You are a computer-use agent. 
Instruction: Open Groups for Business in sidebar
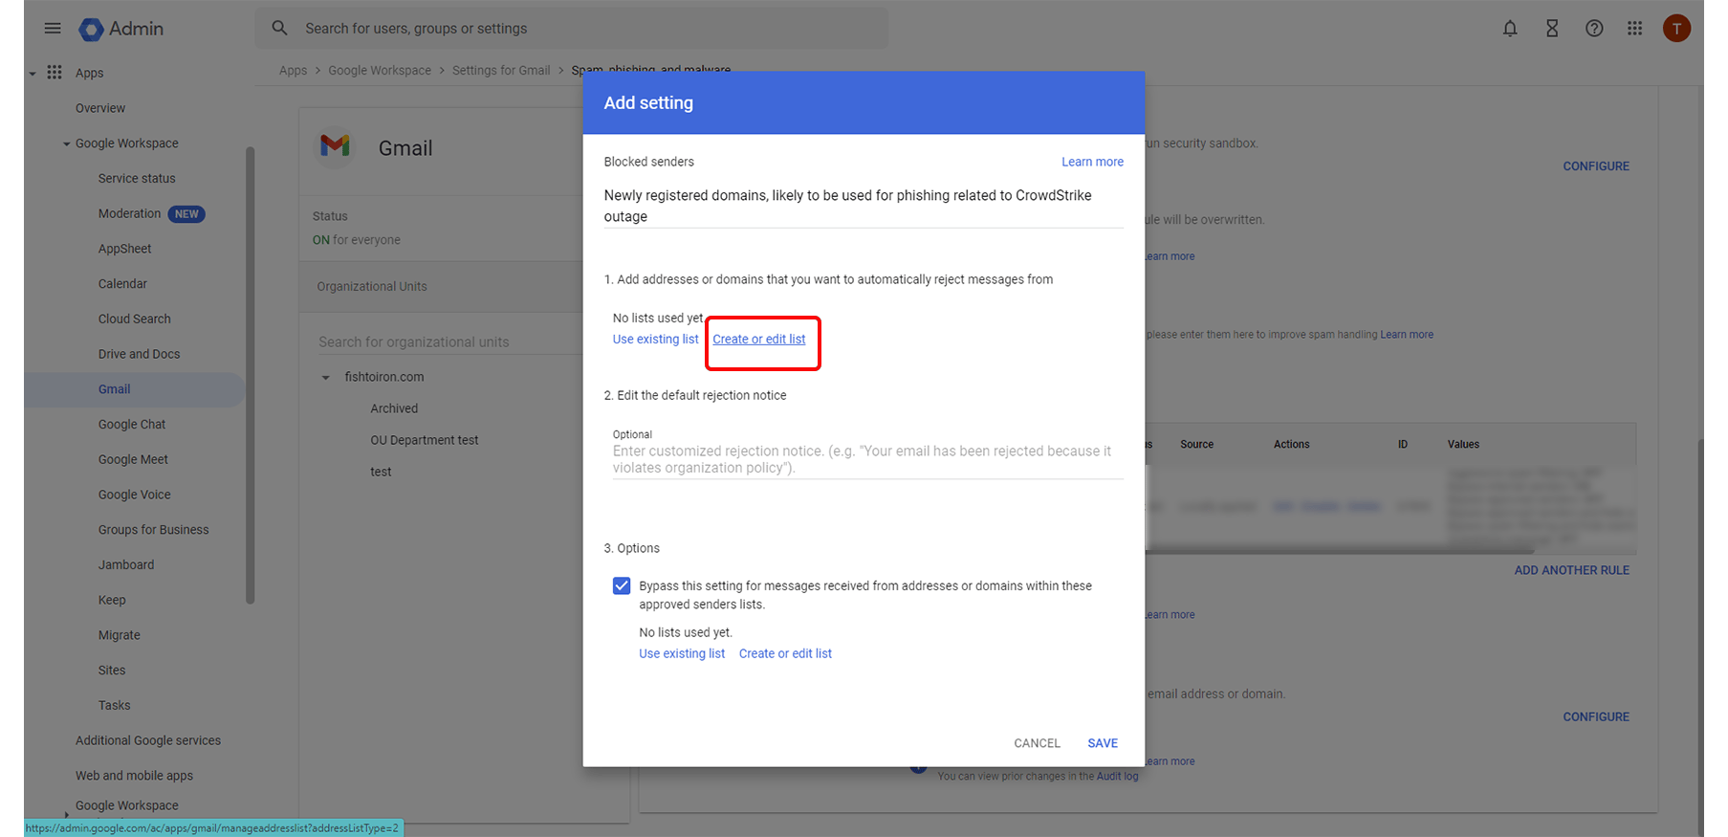point(153,530)
